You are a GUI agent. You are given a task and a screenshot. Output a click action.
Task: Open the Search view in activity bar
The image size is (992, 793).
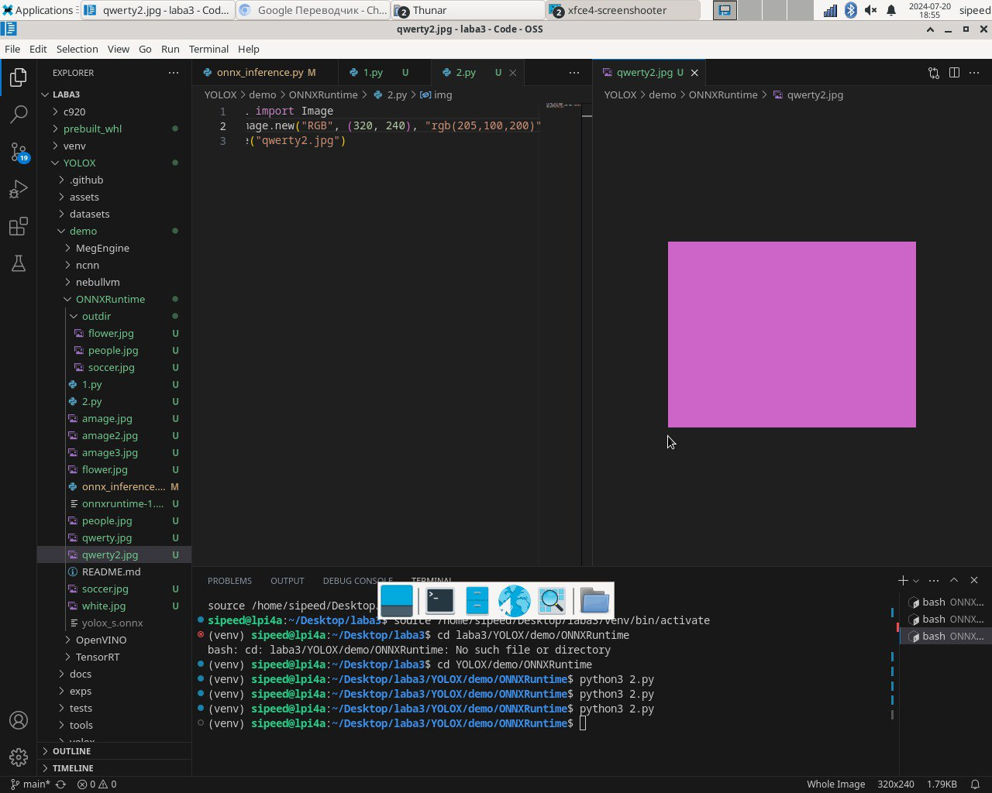pos(19,115)
